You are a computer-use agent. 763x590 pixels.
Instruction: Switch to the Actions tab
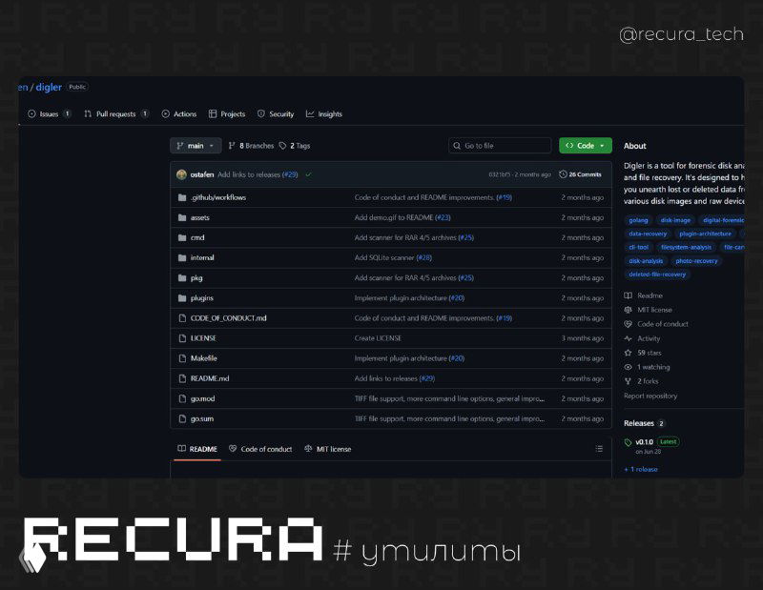pos(179,114)
